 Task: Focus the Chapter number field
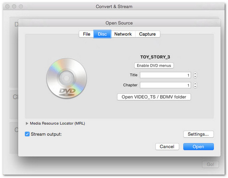click(x=165, y=85)
